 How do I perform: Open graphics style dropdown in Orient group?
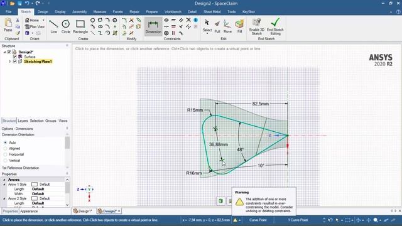[33, 33]
